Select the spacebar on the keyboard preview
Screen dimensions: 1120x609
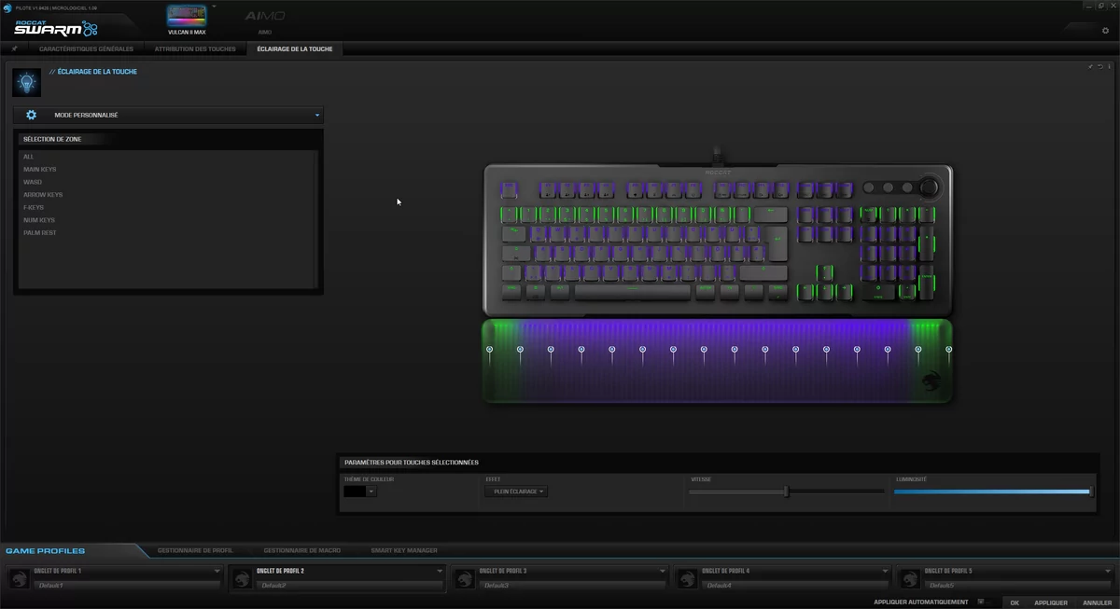632,292
